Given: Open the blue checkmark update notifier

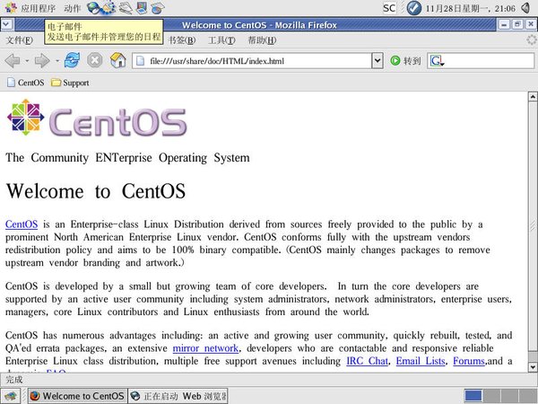Looking at the screenshot, I should [414, 8].
